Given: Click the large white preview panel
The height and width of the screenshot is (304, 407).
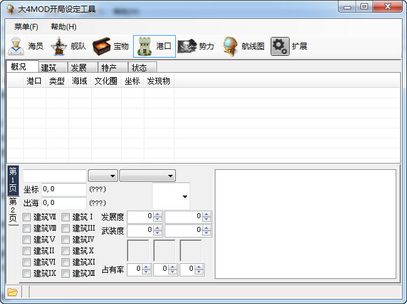Looking at the screenshot, I should click(305, 224).
